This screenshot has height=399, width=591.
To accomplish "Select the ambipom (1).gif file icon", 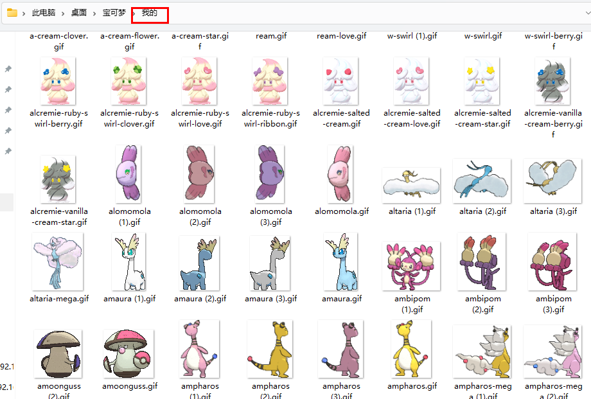I will coord(411,265).
